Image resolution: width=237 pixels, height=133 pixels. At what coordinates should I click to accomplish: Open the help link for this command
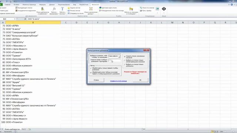(x=118, y=81)
